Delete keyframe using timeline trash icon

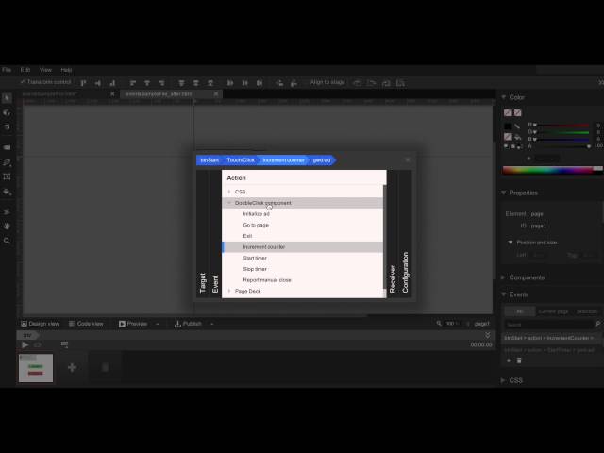[105, 367]
